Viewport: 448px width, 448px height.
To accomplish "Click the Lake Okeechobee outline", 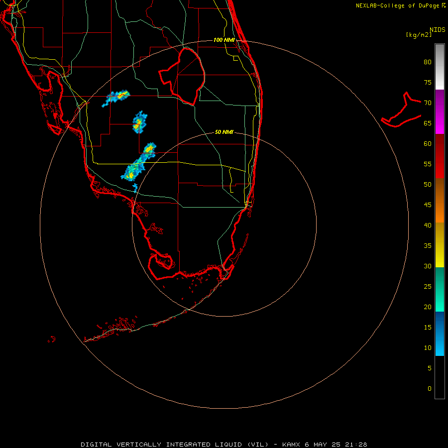I will 182,77.
